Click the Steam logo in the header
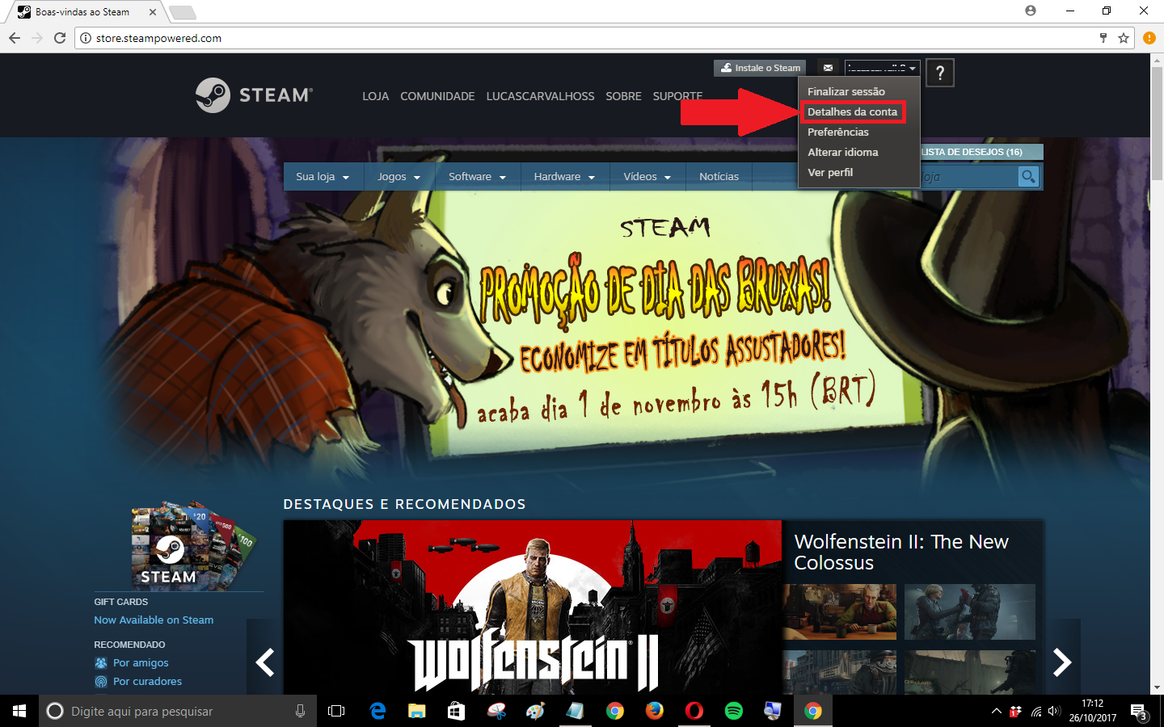Viewport: 1164px width, 727px height. (254, 95)
